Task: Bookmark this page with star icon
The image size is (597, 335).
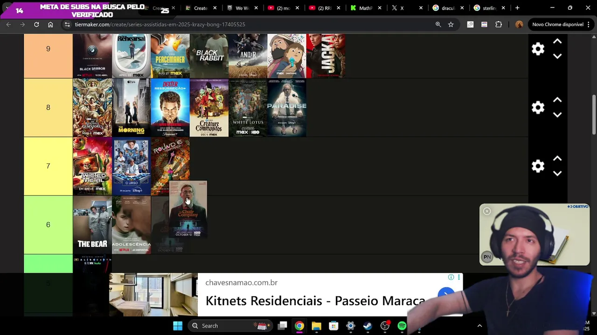Action: coord(451,24)
